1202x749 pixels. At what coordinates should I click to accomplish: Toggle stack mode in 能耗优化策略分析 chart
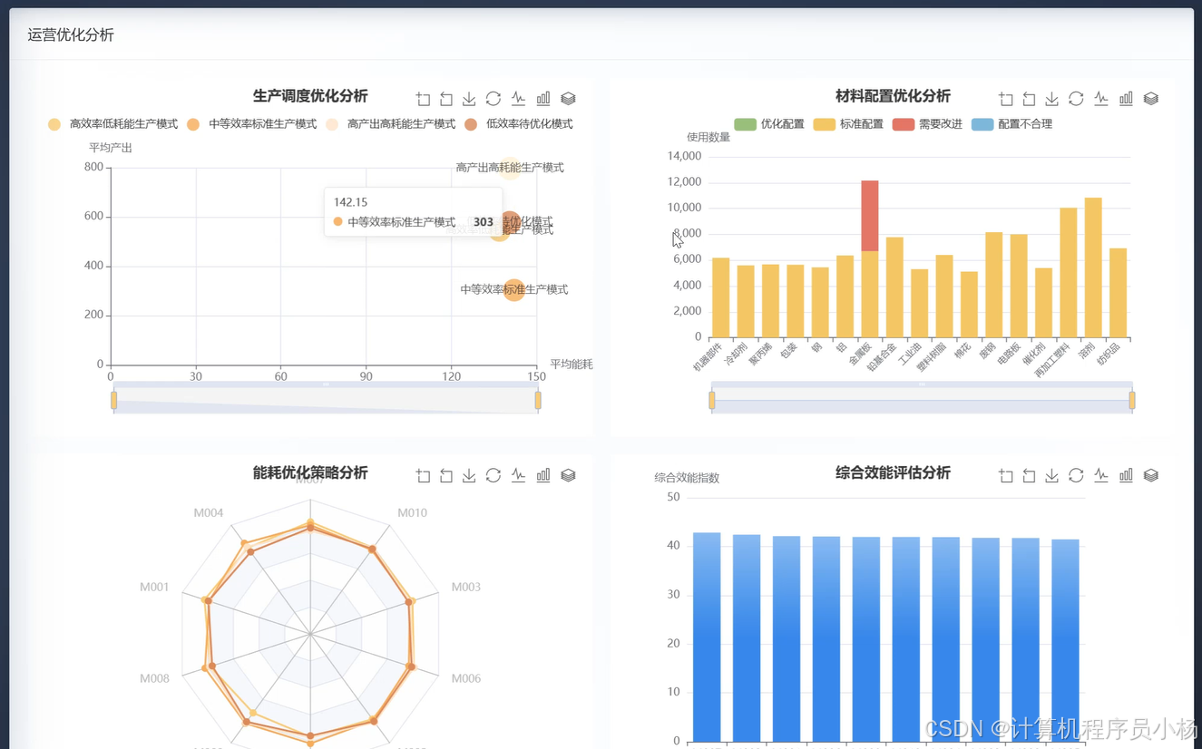pyautogui.click(x=568, y=476)
